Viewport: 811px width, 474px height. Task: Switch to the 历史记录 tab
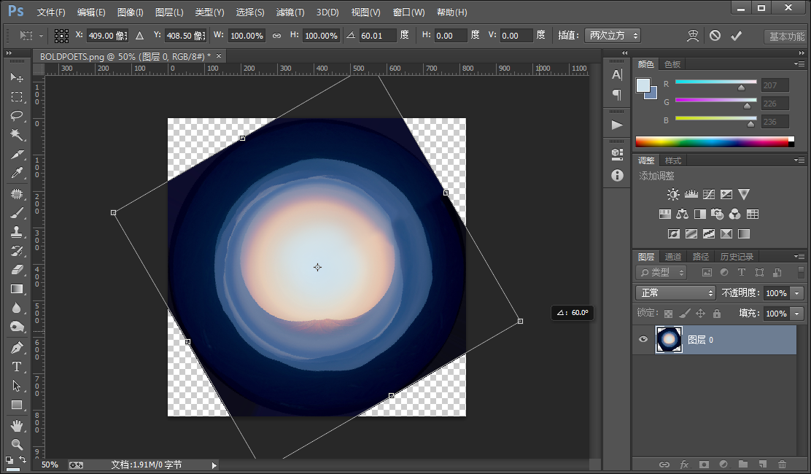[737, 257]
